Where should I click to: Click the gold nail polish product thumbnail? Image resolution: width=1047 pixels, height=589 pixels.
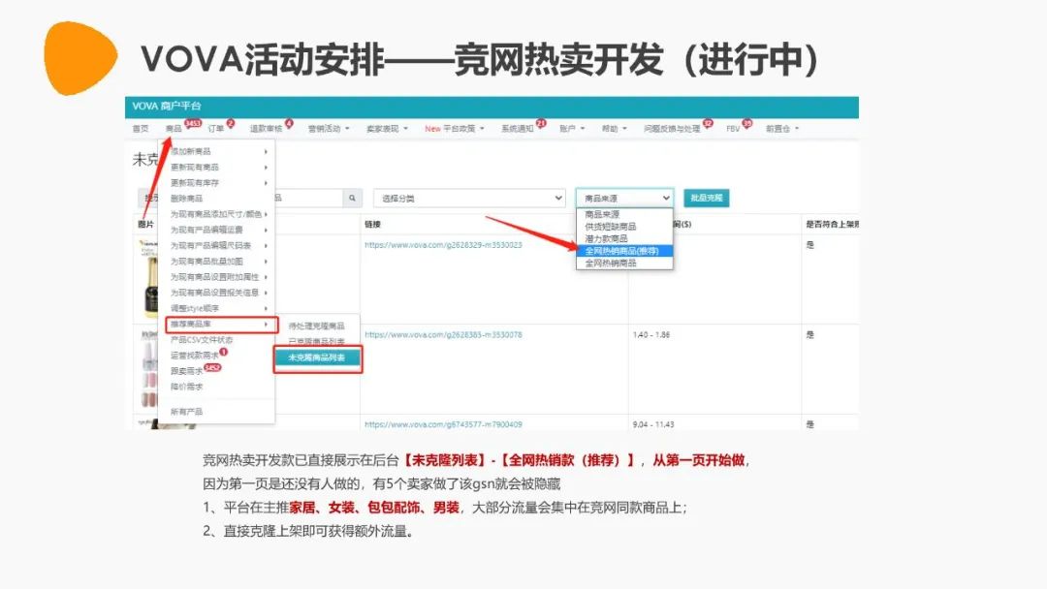(149, 279)
